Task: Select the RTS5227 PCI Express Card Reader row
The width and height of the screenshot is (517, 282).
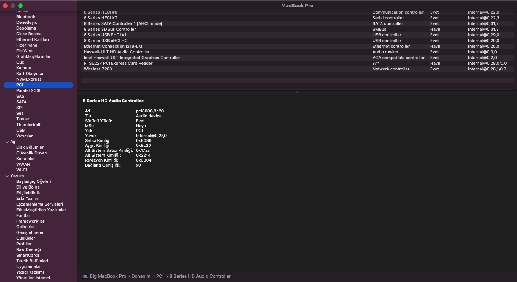Action: [118, 63]
